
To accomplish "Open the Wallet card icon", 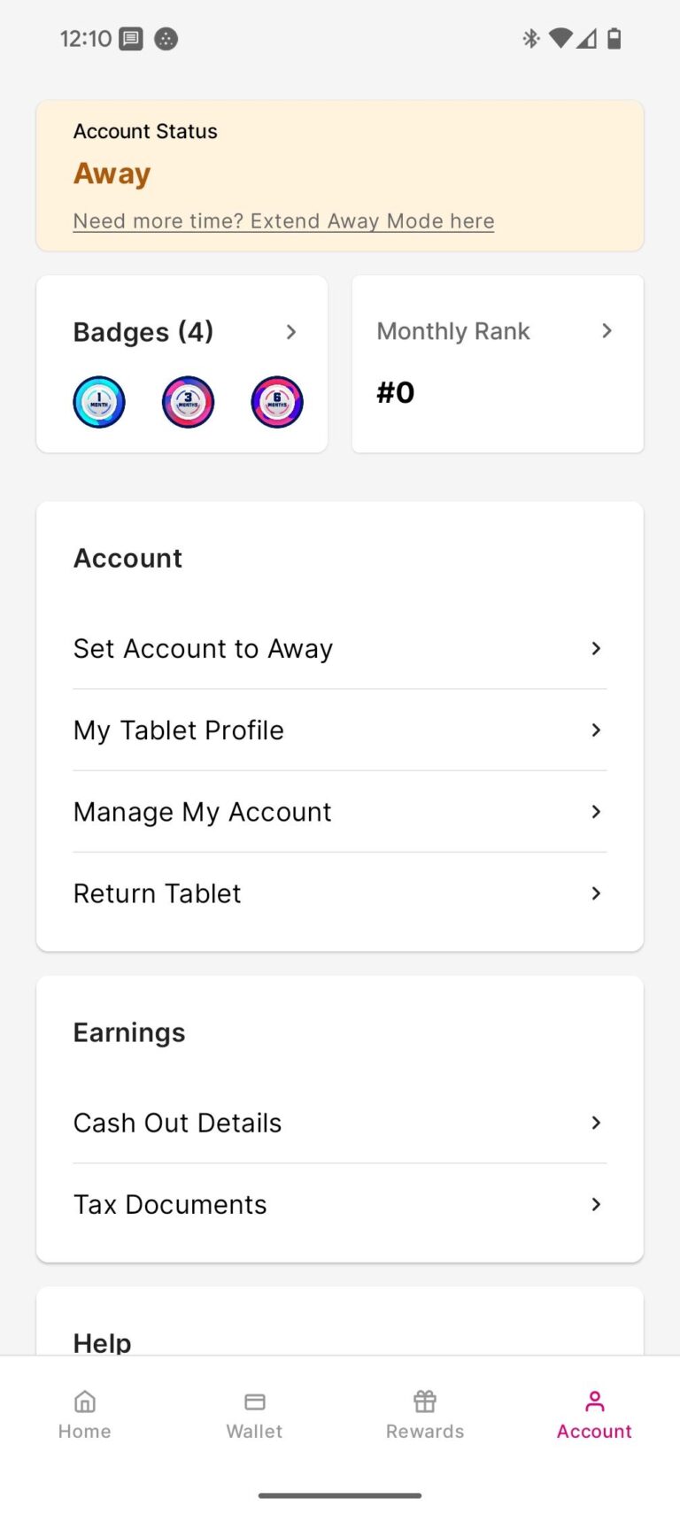I will 255,1401.
